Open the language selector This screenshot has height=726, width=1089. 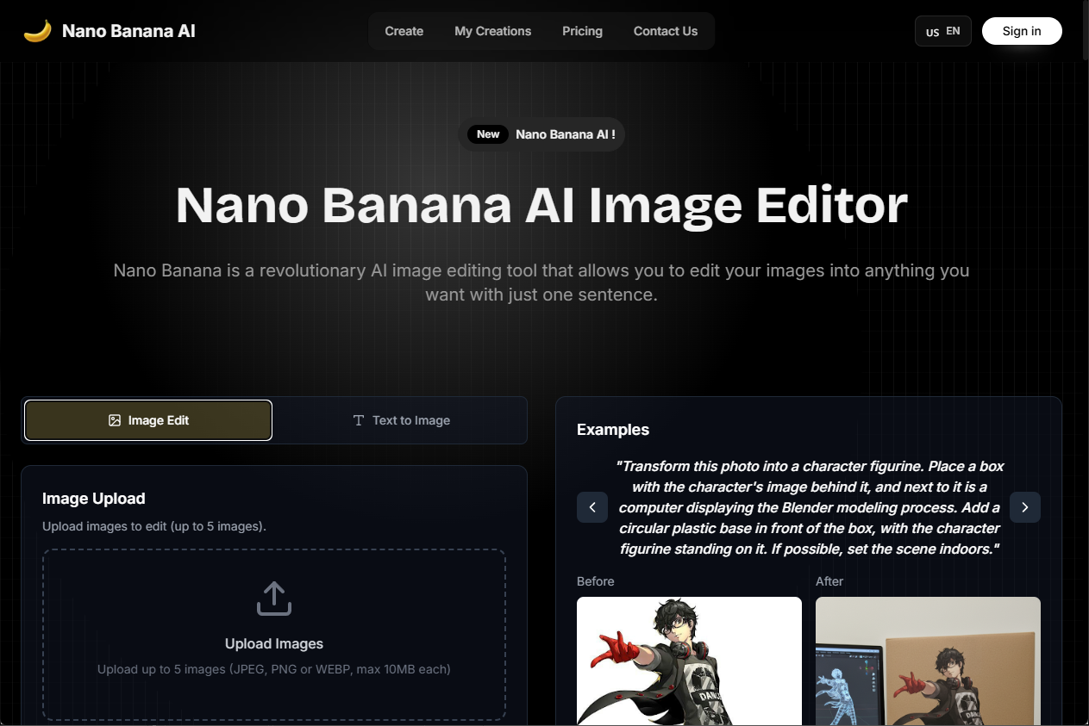[x=942, y=31]
